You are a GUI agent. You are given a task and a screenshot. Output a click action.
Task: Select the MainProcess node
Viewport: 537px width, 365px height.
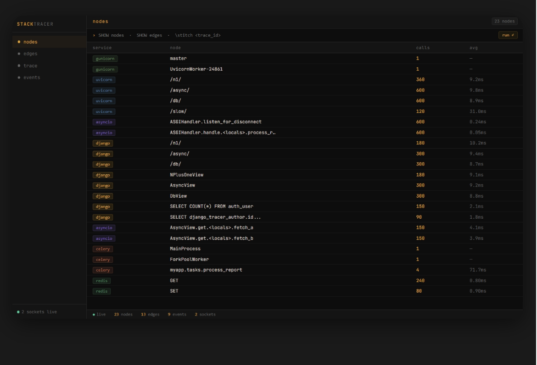185,249
